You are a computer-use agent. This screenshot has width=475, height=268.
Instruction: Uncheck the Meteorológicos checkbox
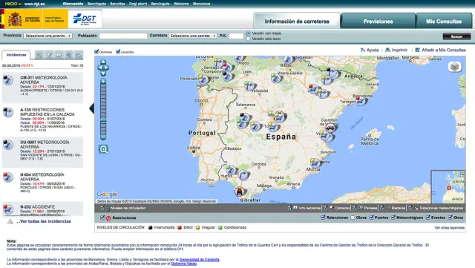[x=393, y=218]
